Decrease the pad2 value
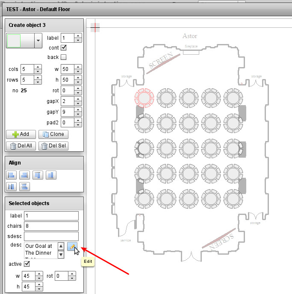 click(x=78, y=125)
